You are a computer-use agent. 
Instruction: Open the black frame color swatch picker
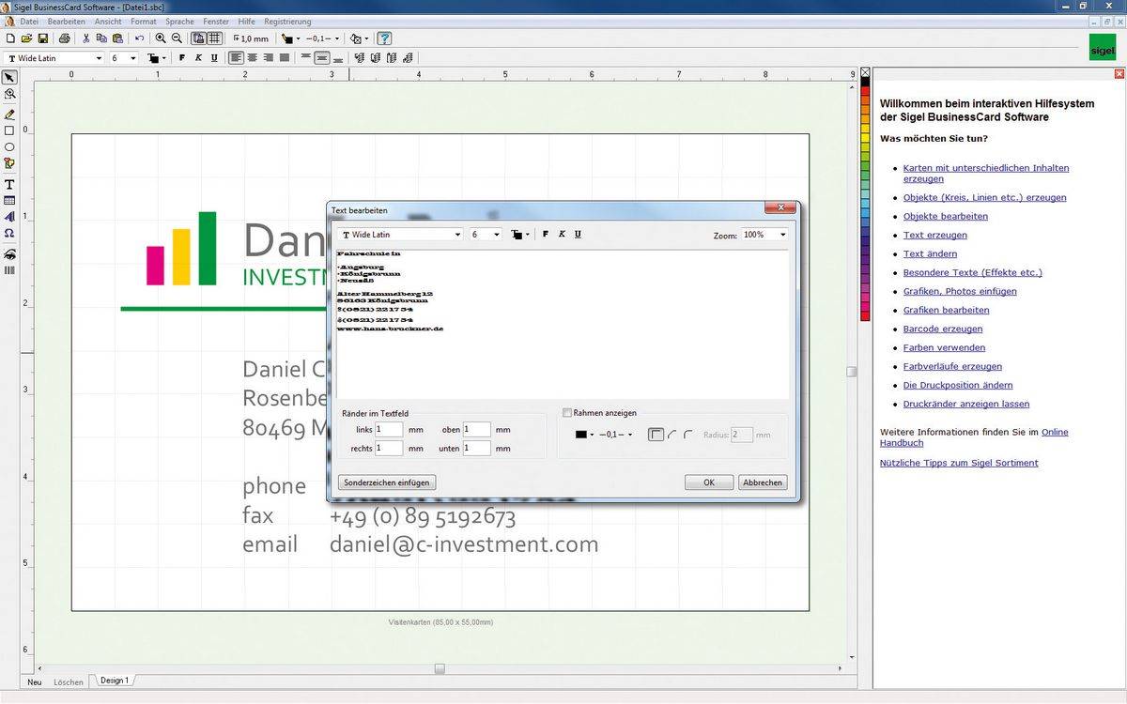pos(582,434)
